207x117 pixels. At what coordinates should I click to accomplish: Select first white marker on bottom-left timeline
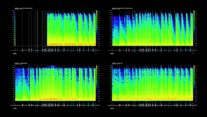coord(23,105)
